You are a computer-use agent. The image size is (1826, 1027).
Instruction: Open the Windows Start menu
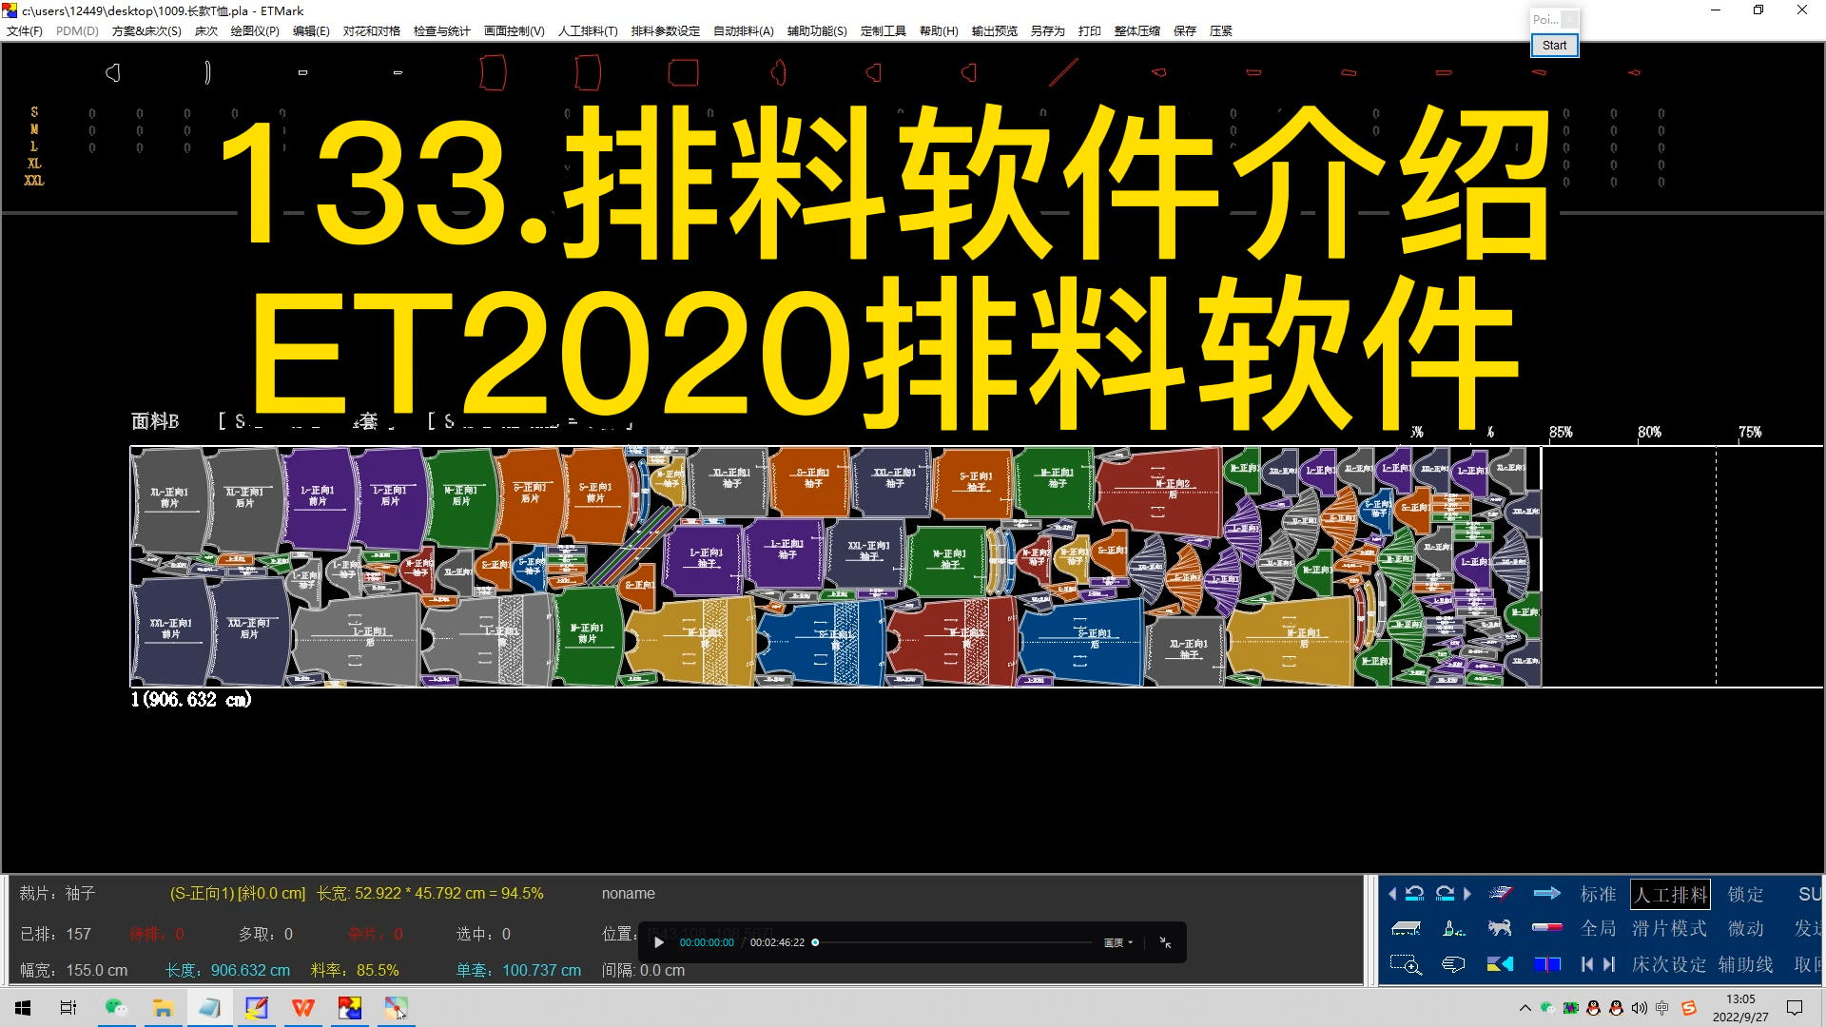tap(23, 1008)
